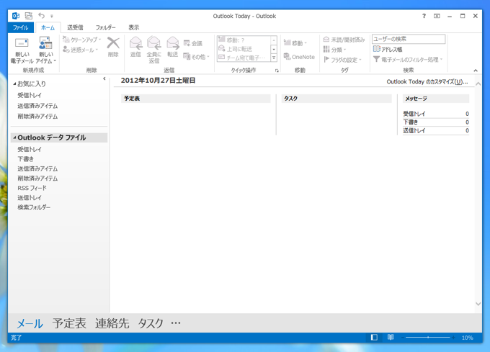The image size is (490, 352).
Task: Click the Outlook application icon
Action: click(16, 16)
